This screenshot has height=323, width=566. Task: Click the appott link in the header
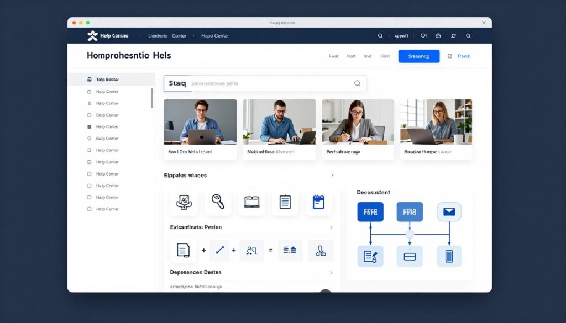[401, 36]
